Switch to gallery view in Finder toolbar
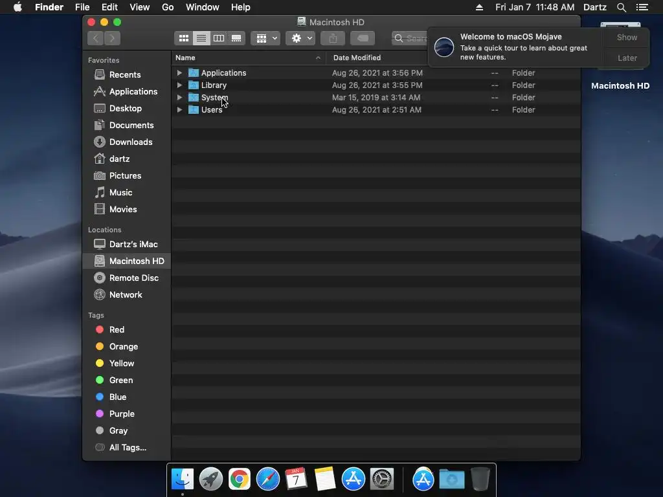 click(236, 38)
